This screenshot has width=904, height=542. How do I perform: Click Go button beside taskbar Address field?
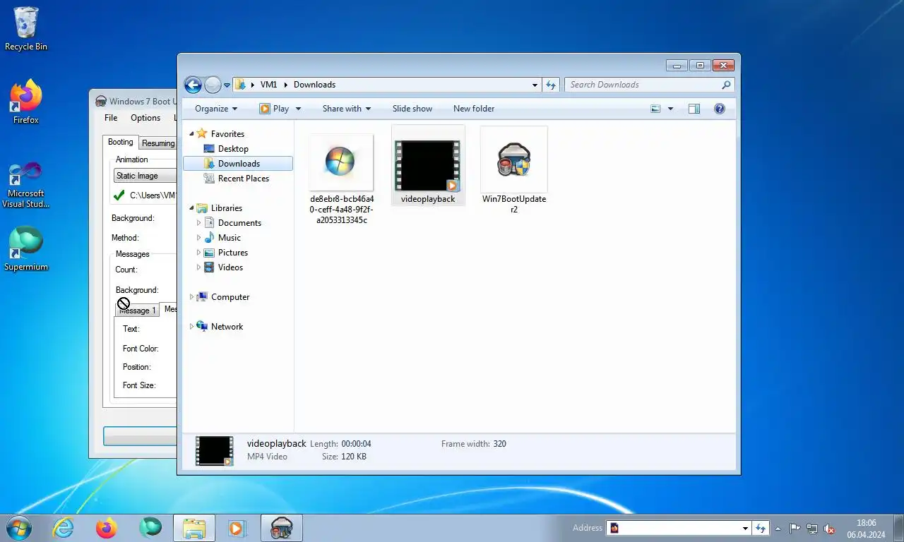pos(760,528)
